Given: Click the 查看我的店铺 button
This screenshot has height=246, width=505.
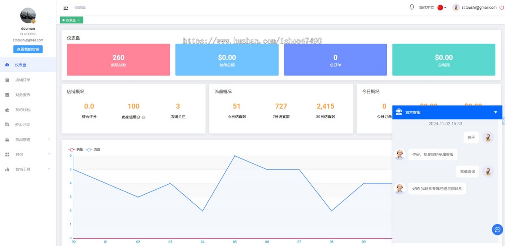Looking at the screenshot, I should click(28, 49).
